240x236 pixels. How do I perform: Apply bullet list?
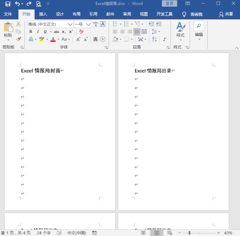click(115, 24)
